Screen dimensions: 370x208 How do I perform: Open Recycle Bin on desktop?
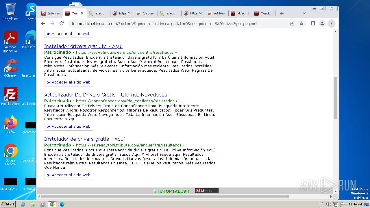point(10,12)
